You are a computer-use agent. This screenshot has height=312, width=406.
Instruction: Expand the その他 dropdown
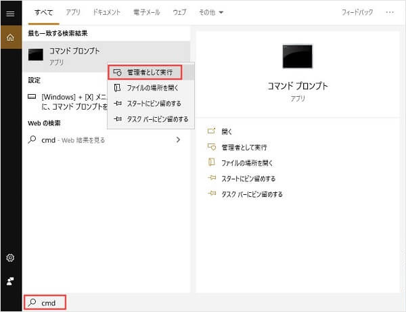click(x=210, y=12)
